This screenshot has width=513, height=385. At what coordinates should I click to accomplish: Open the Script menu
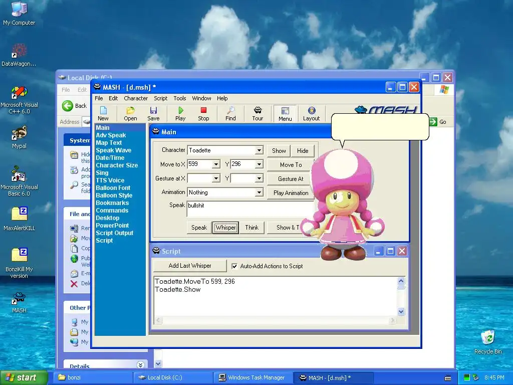tap(161, 98)
